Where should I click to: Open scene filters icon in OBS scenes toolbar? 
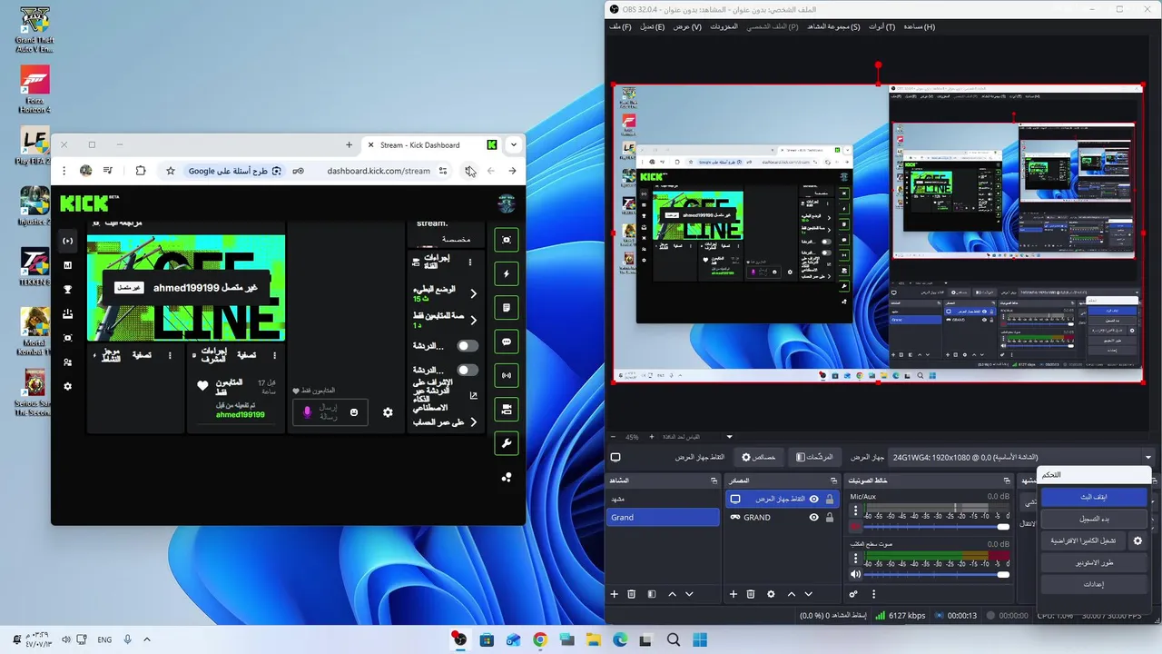coord(652,594)
